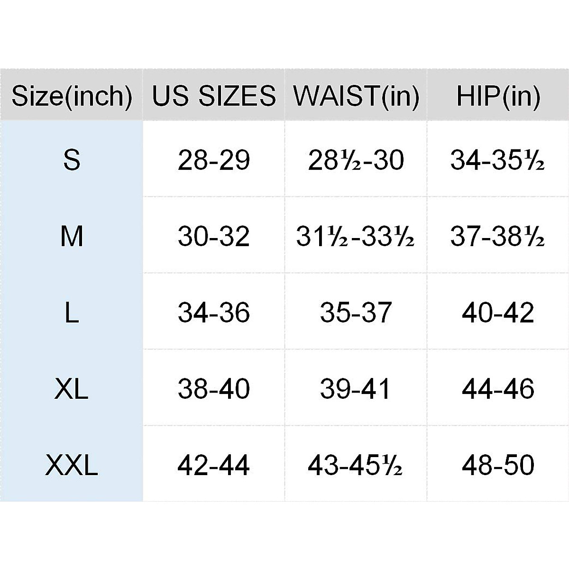Select the 44-46 hip cell
The image size is (569, 569).
coord(498,389)
